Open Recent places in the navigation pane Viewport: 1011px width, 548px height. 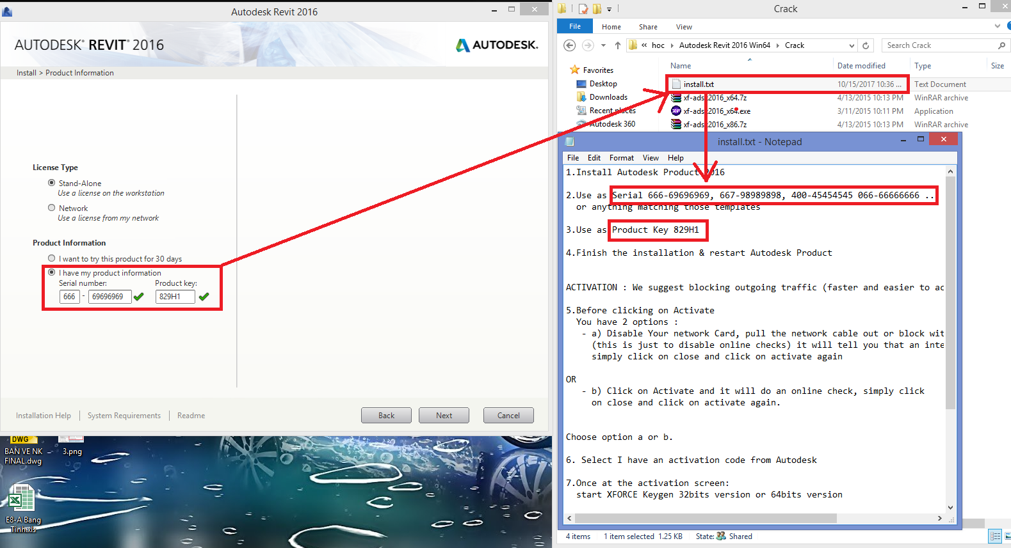pos(612,111)
